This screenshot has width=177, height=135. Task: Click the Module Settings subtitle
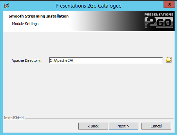point(25,24)
